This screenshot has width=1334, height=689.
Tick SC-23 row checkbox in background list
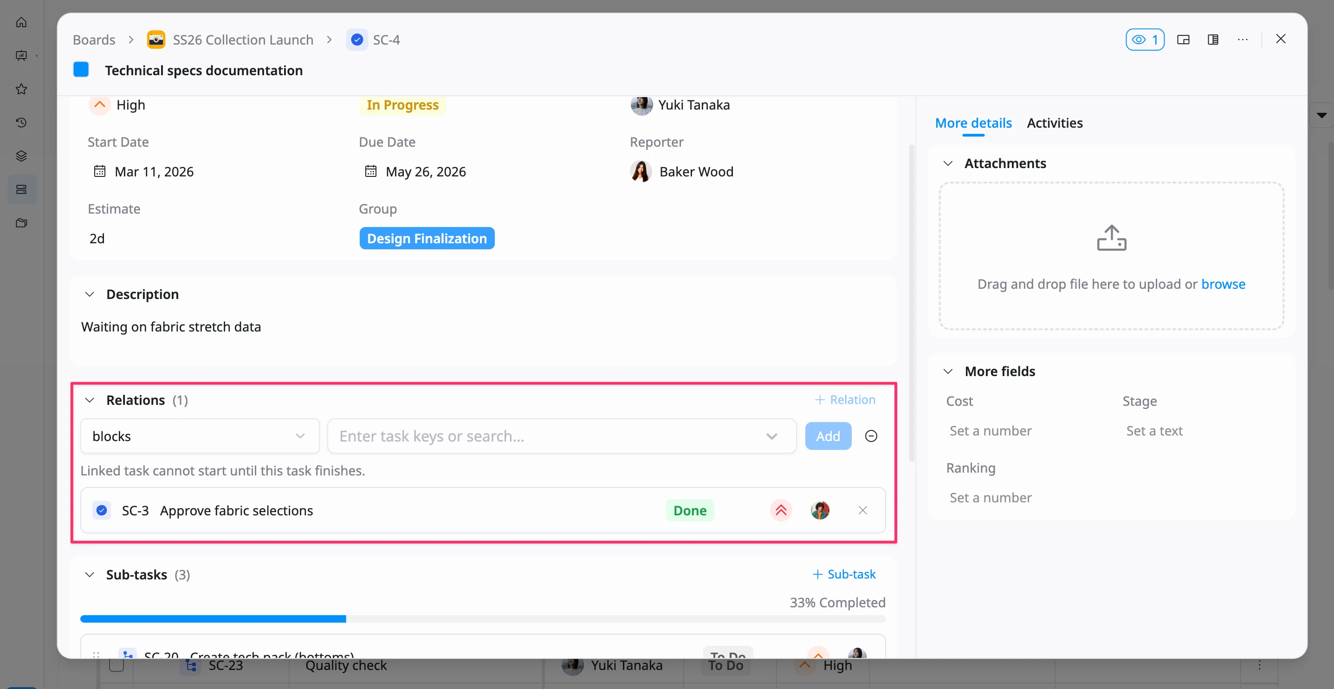pyautogui.click(x=117, y=665)
